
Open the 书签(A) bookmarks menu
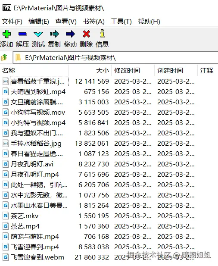pos(93,22)
